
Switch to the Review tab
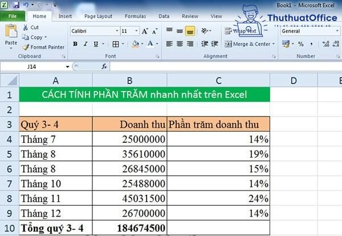click(x=190, y=16)
